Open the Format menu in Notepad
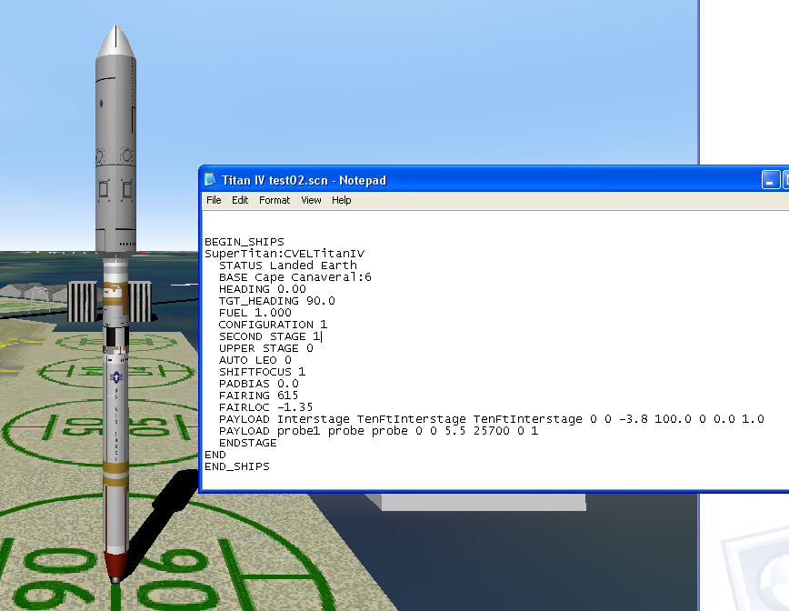The image size is (789, 611). 275,200
